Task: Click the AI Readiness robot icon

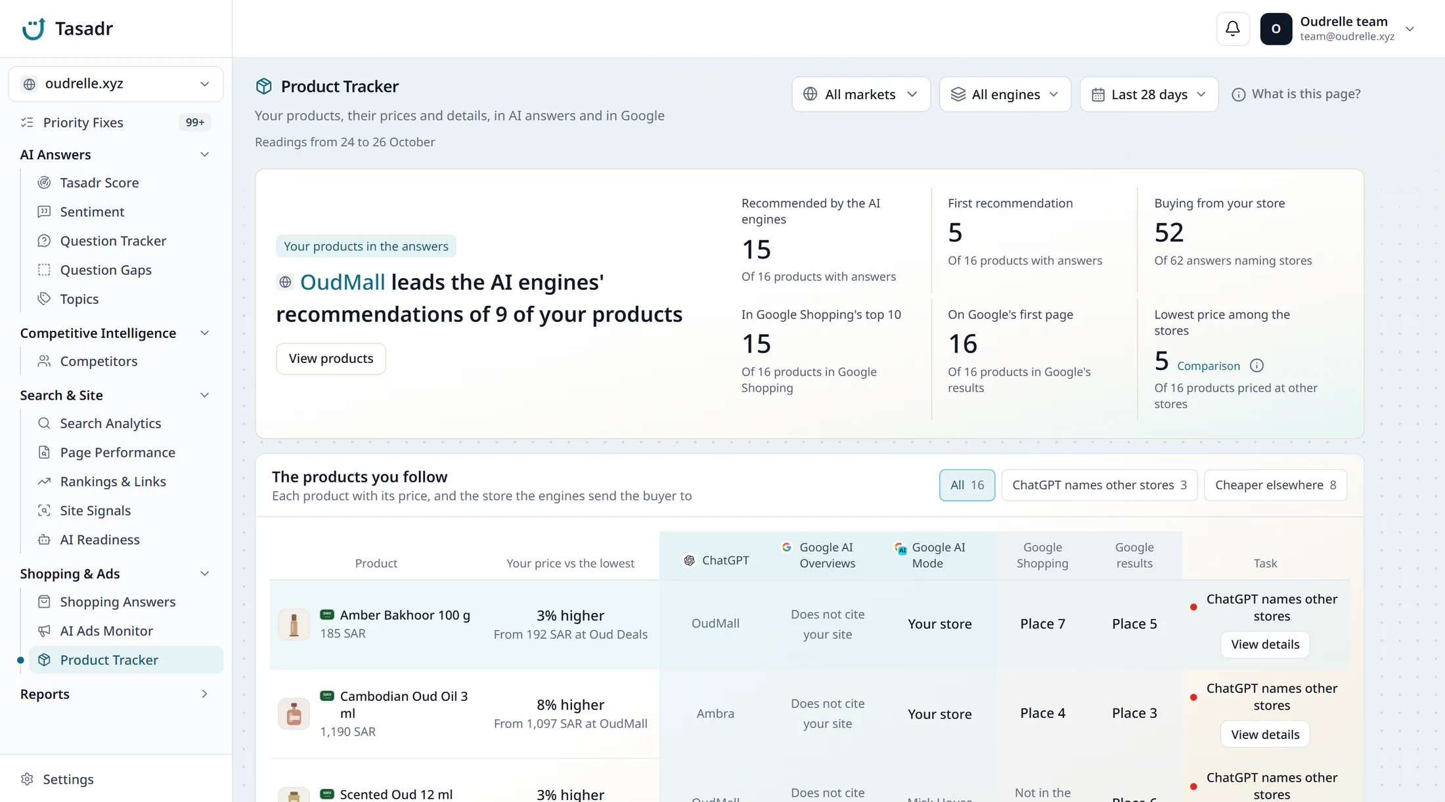Action: click(44, 539)
